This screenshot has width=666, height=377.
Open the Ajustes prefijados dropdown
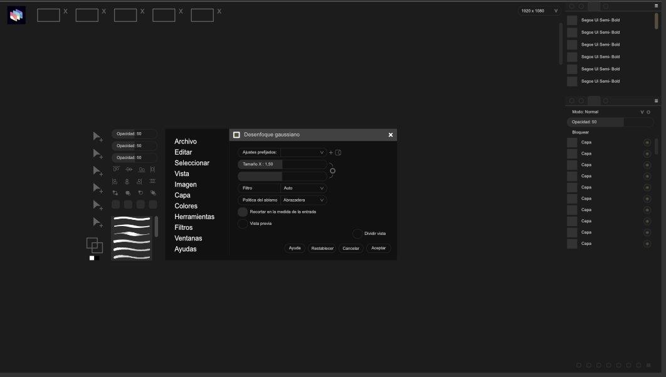point(304,153)
